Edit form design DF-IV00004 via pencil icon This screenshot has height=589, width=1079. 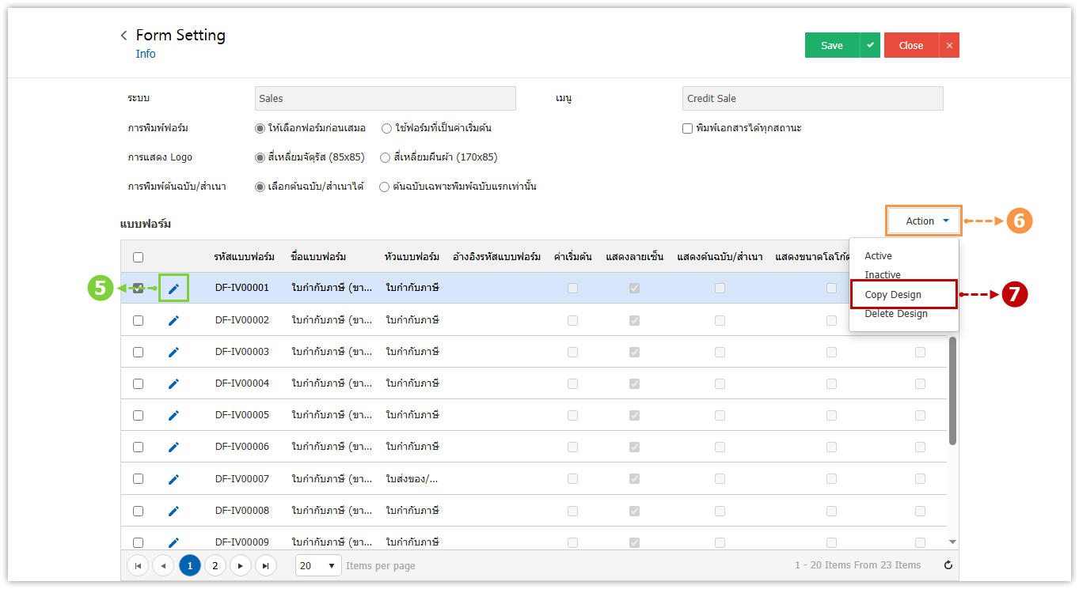click(174, 383)
